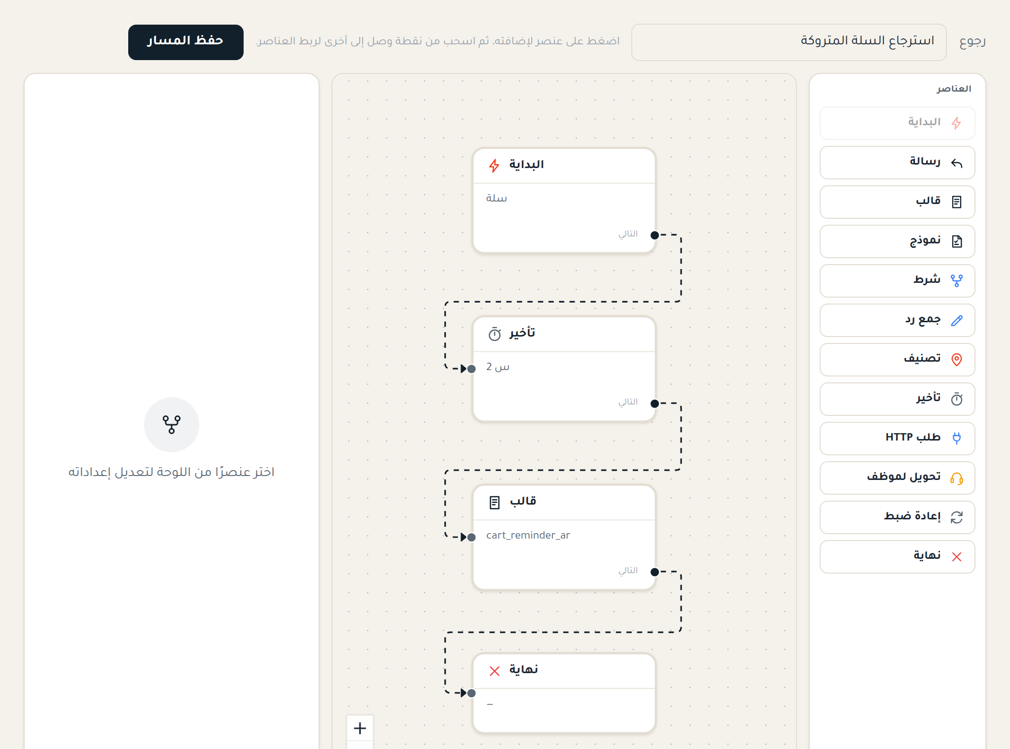Add a تحويل لموظف element
Screen dimensions: 1010x749
click(x=898, y=478)
